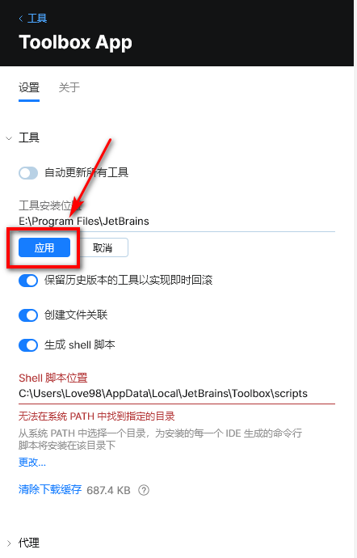The width and height of the screenshot is (357, 558).
Task: Click the 取消 button
Action: (103, 247)
